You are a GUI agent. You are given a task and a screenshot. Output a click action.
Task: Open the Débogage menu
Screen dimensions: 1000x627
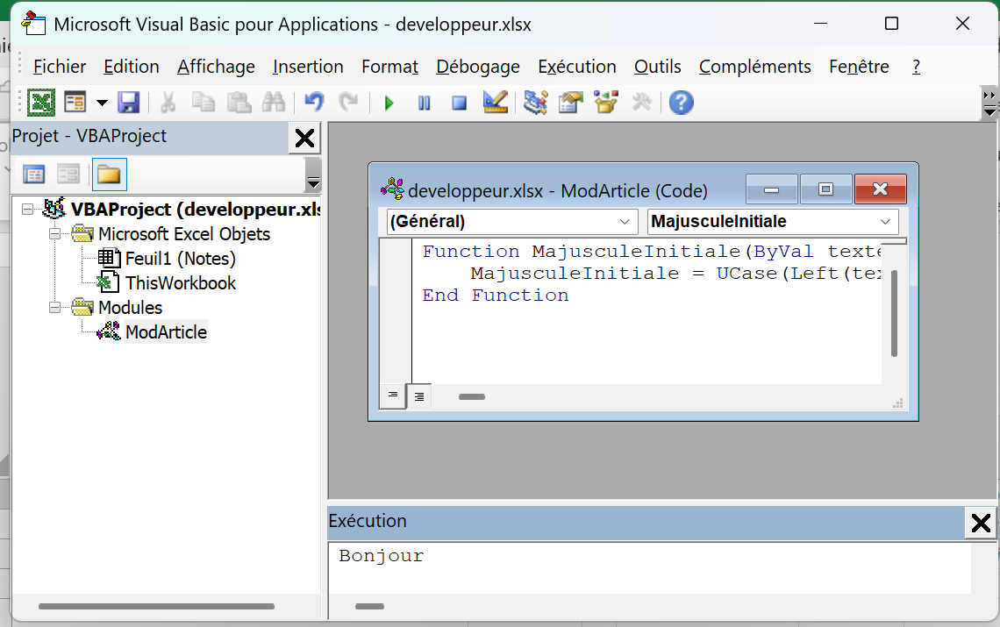click(x=478, y=67)
